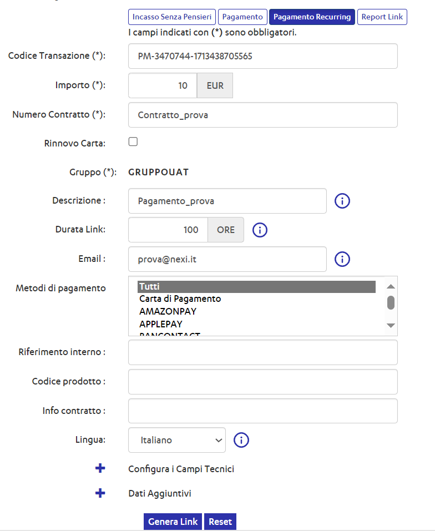Screen dimensions: 435x531
Task: Click the Dati Aggiuntivi label
Action: (x=160, y=493)
